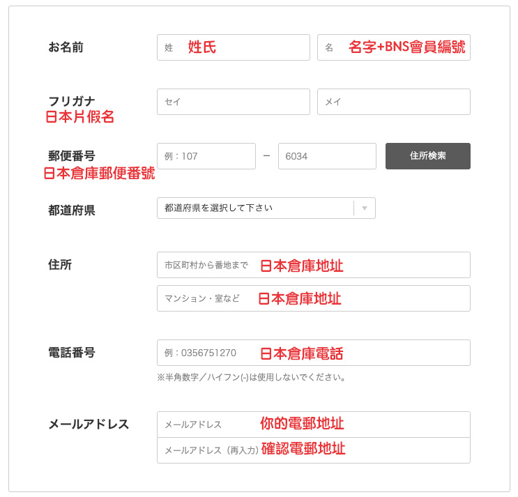Click the bold 郵便番号 form label
Screen dimensions: 518x497
tap(72, 155)
